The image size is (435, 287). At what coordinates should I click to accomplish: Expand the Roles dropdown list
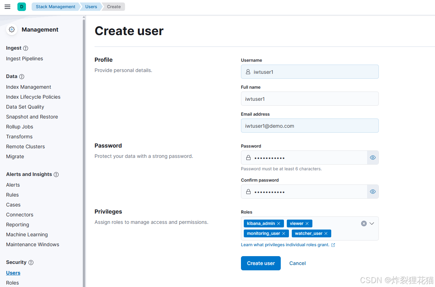[x=372, y=223]
